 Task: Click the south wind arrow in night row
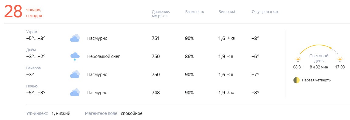tap(228, 93)
